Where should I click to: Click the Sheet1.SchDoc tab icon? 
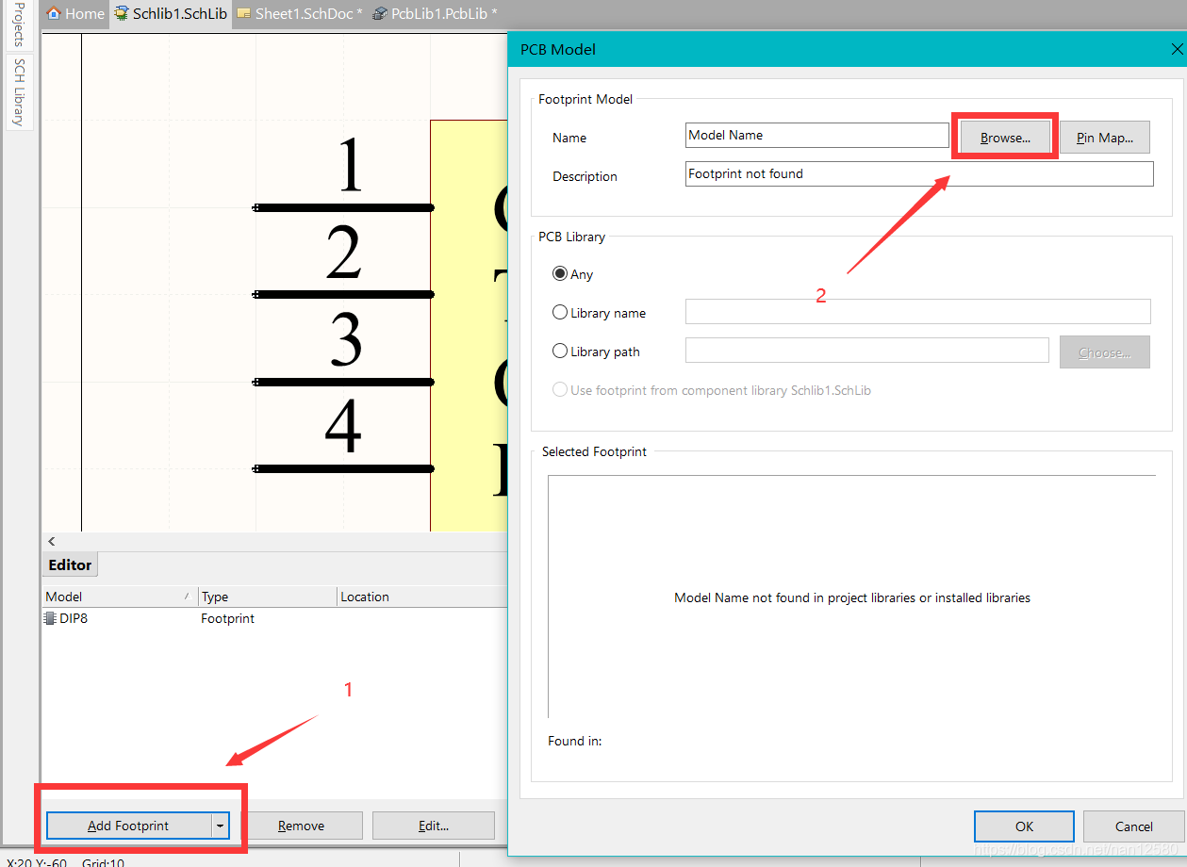click(244, 13)
